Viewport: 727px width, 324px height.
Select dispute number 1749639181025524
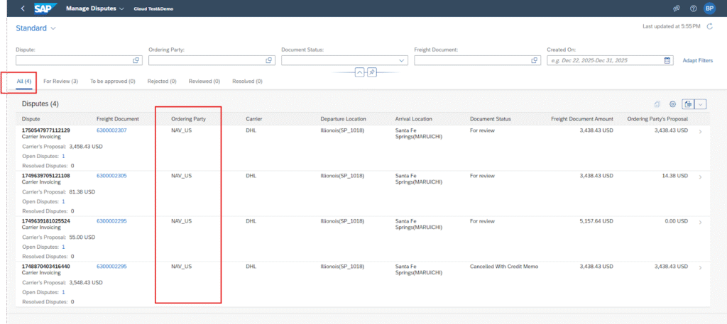[x=46, y=221]
